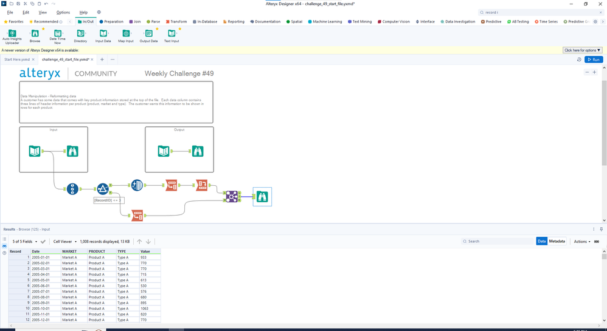Click the checkmark to apply field selection
Screen dimensions: 607x331
click(43, 241)
